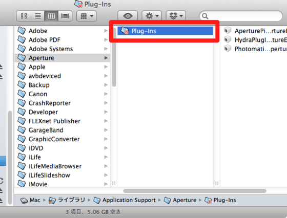Select the CrashReporter folder name
The width and height of the screenshot is (287, 218).
pyautogui.click(x=49, y=103)
